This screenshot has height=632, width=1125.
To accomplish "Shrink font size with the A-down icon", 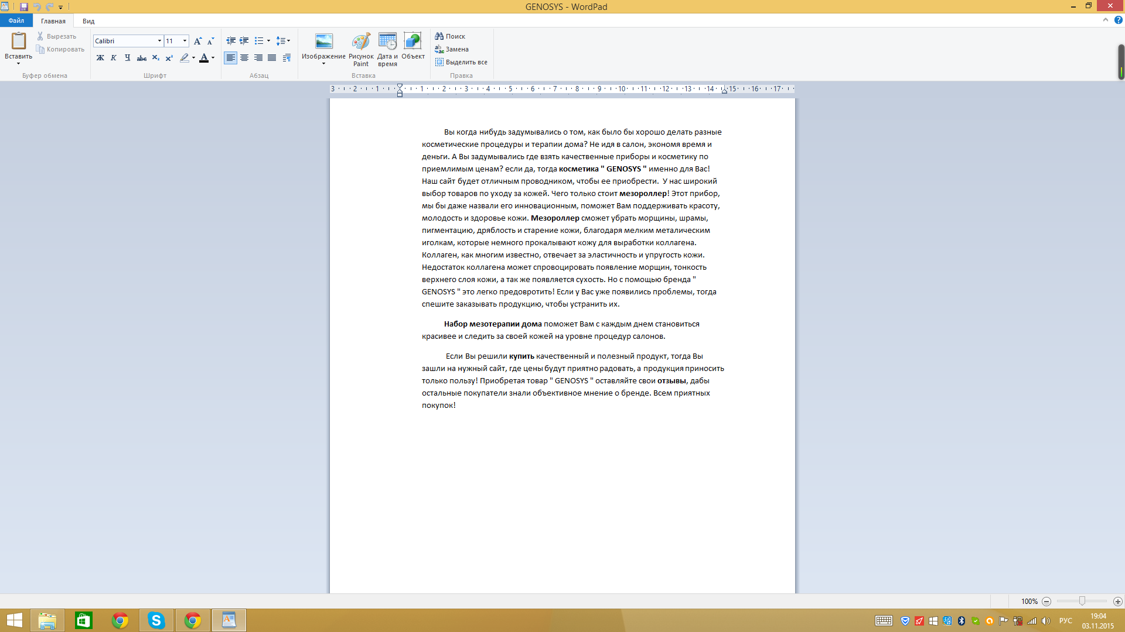I will (x=211, y=41).
